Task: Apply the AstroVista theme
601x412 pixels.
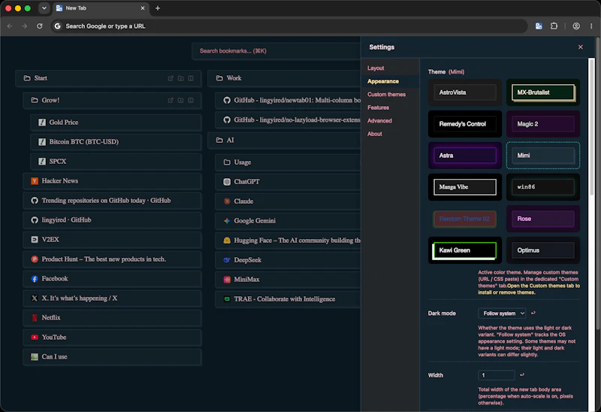Action: point(465,92)
